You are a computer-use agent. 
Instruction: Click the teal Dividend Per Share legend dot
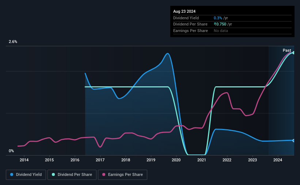(x=53, y=174)
